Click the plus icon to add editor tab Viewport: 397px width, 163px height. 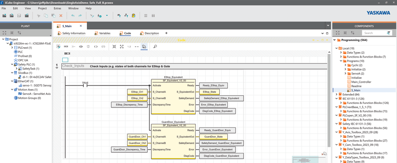pos(166,33)
